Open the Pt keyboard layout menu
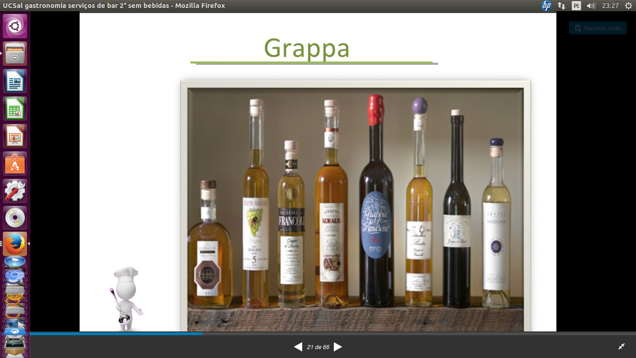Screen dimensions: 636x358 click(576, 6)
